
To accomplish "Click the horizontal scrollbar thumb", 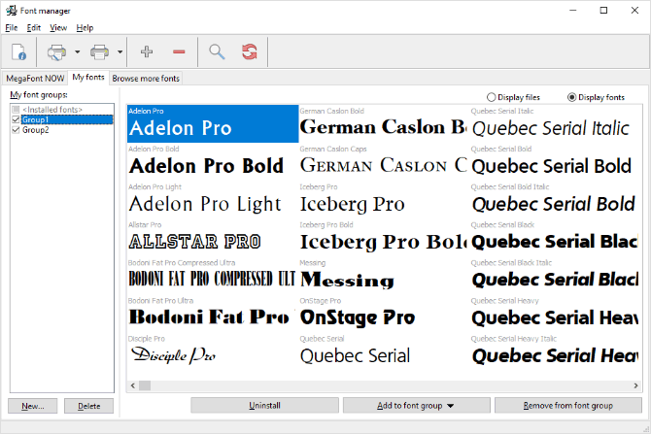I will (x=145, y=385).
